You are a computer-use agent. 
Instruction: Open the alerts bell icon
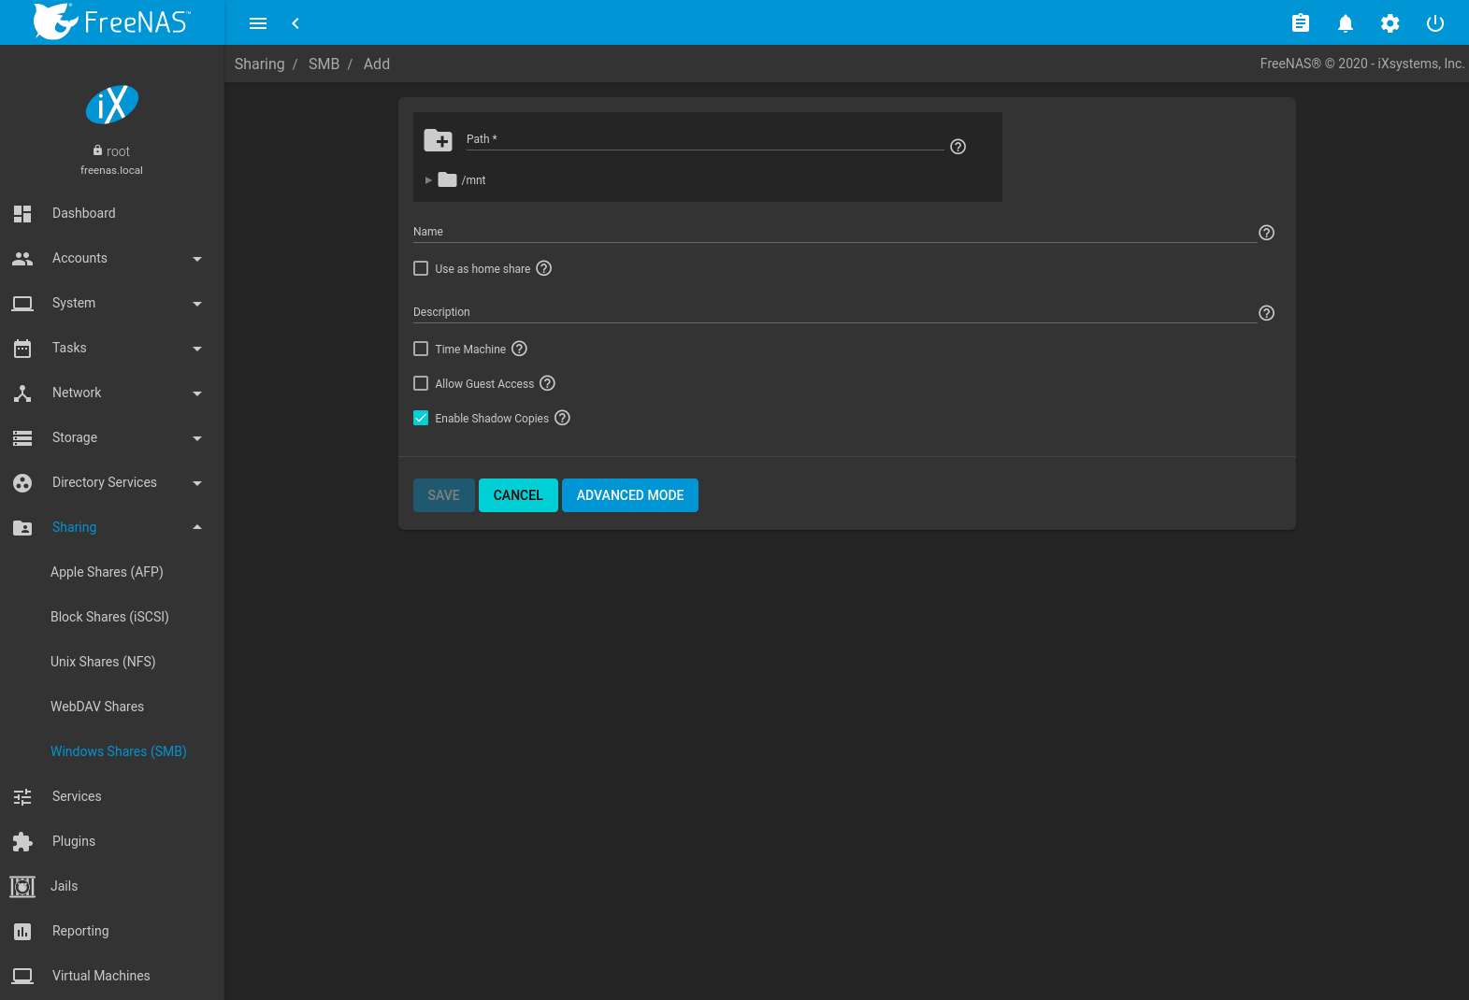[x=1345, y=23]
